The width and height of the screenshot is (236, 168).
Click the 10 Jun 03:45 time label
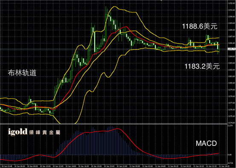[6, 166]
